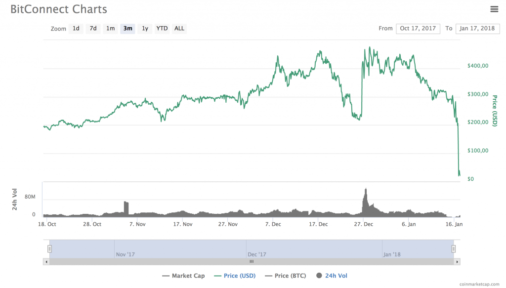Image resolution: width=506 pixels, height=288 pixels.
Task: Click Jan '18 in the navigator
Action: tap(392, 254)
